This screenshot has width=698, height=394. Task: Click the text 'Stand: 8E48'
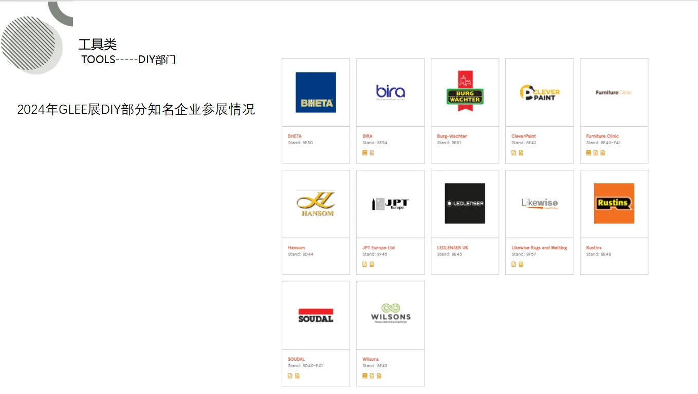pyautogui.click(x=598, y=254)
